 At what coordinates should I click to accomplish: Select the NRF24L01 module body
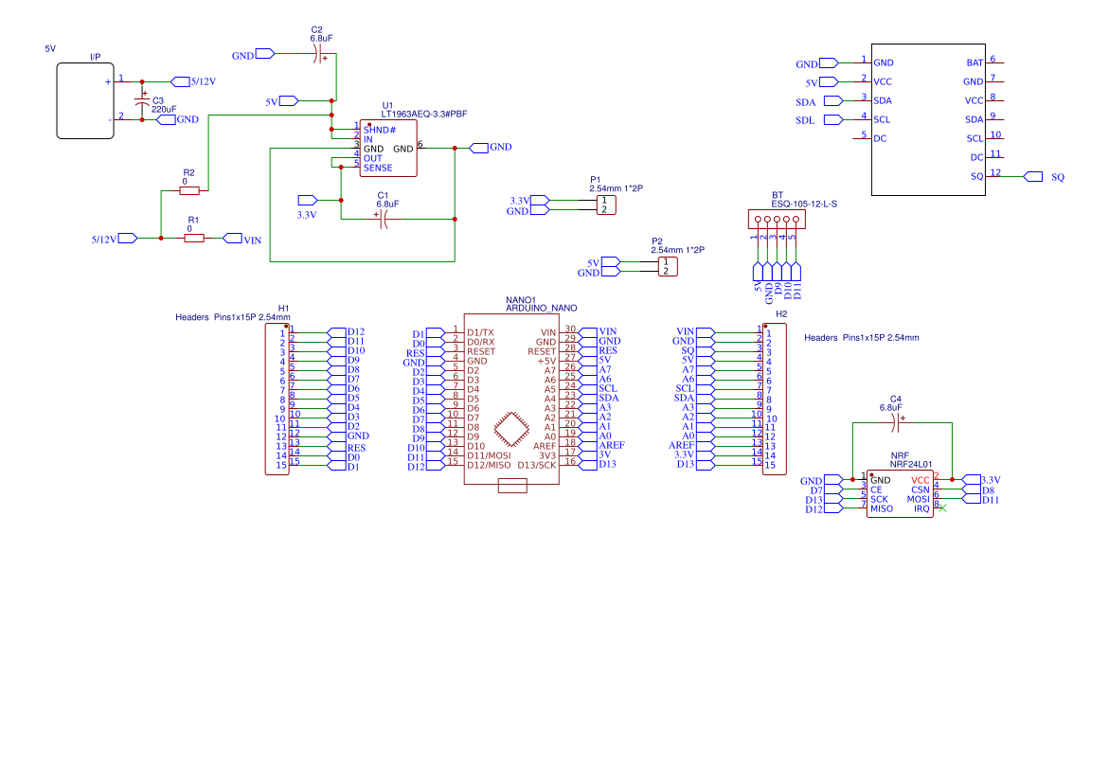pyautogui.click(x=900, y=494)
